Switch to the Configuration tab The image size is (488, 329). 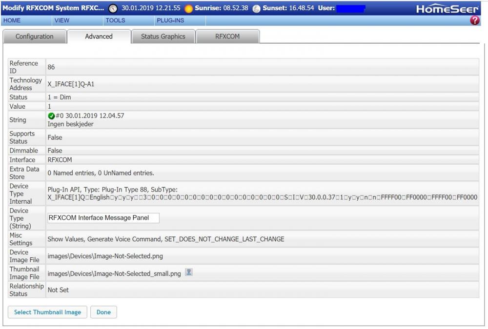35,37
